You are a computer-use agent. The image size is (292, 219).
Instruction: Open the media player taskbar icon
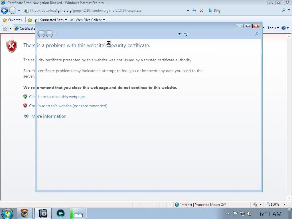click(60, 213)
